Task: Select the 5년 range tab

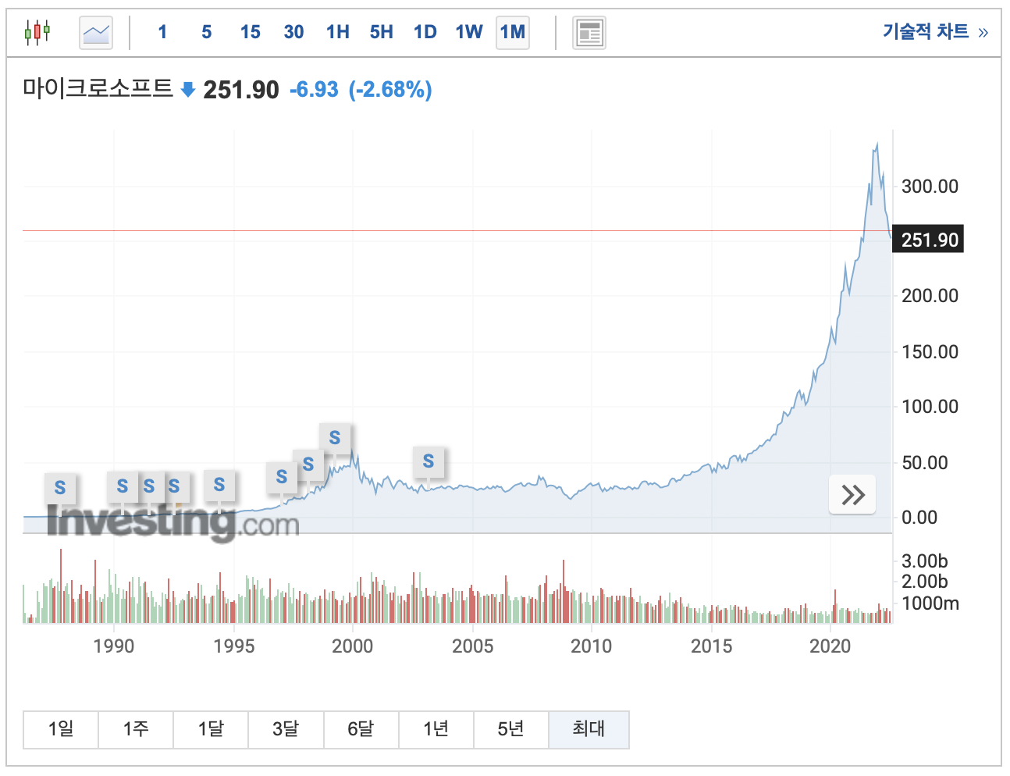Action: click(510, 729)
